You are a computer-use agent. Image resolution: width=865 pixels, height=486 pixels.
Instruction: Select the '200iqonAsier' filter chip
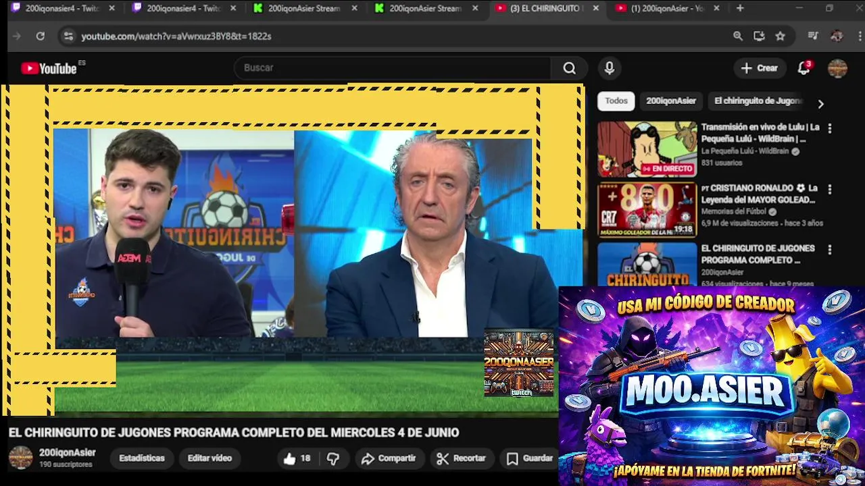click(x=671, y=101)
